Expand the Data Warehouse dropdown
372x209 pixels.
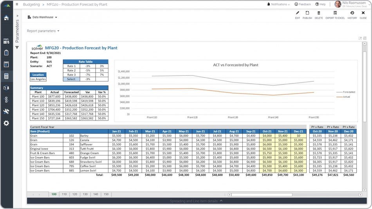(x=43, y=17)
